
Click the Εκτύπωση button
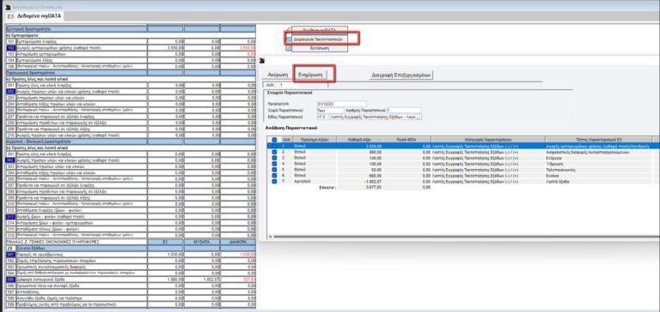point(319,48)
